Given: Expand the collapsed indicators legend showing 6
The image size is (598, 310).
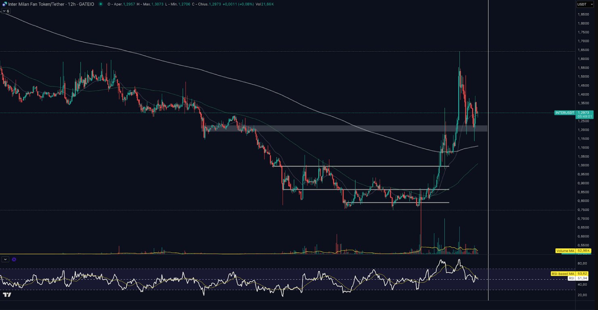Looking at the screenshot, I should point(6,11).
